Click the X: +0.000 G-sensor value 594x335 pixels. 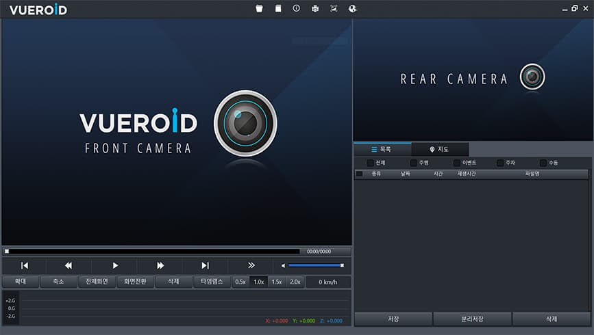(277, 321)
